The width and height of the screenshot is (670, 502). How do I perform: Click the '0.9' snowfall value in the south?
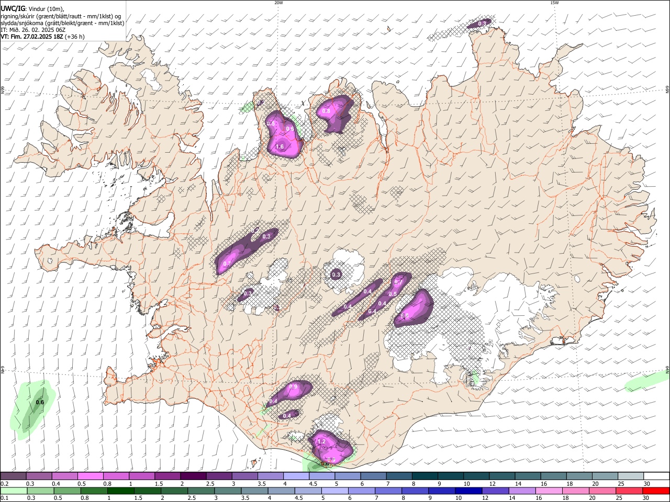[x=293, y=387]
